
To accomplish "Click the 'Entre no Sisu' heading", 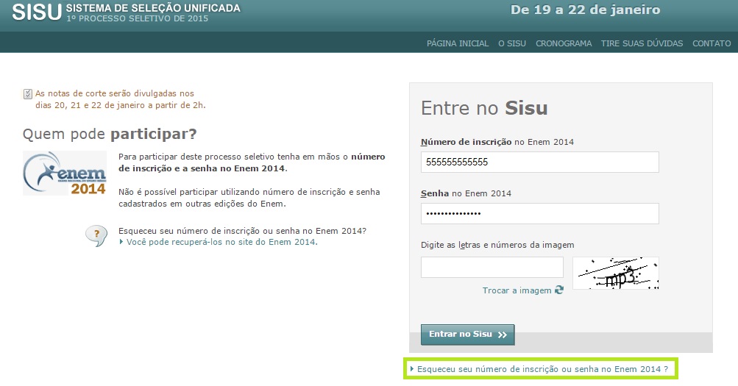I will coord(484,108).
